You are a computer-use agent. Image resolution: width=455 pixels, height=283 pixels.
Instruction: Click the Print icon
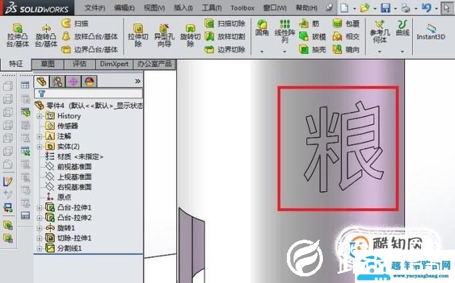tap(406, 8)
